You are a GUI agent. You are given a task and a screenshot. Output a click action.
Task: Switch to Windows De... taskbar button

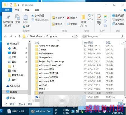coord(41,111)
